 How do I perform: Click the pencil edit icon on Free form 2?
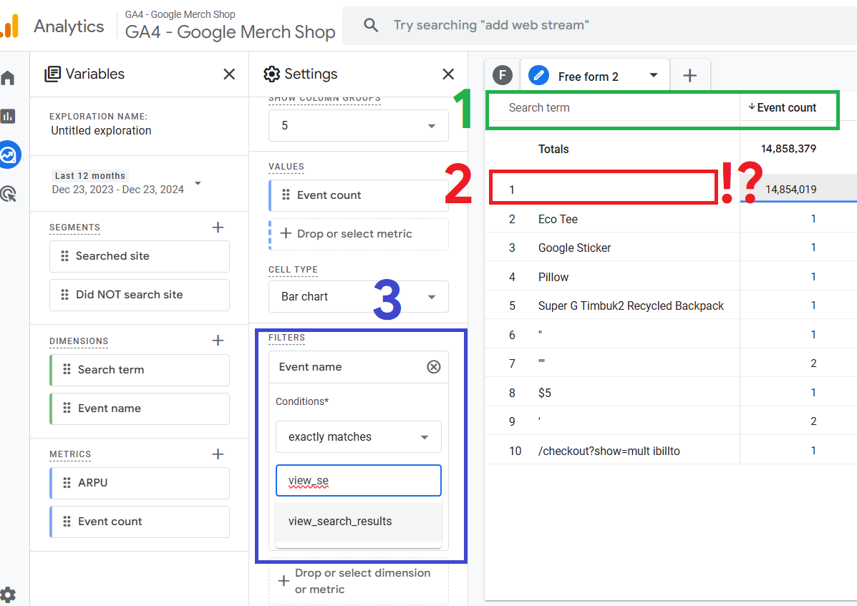pyautogui.click(x=538, y=75)
